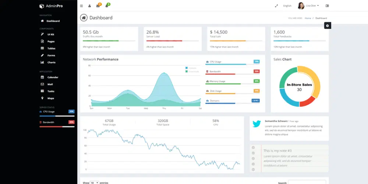The height and width of the screenshot is (184, 368).
Task: Click the Dashboard breadcrumb text
Action: [x=321, y=18]
